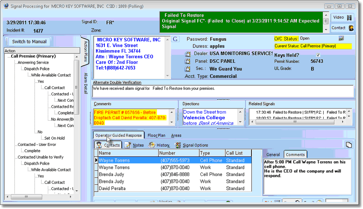Select Brenda Judy (407)846-8888 row
This screenshot has height=209, width=363.
[175, 174]
